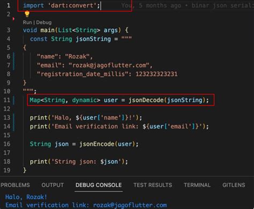Click the GitLens blame annotation 'You, 5 months ago'
Screen dimensions: 254x209
click(151, 5)
